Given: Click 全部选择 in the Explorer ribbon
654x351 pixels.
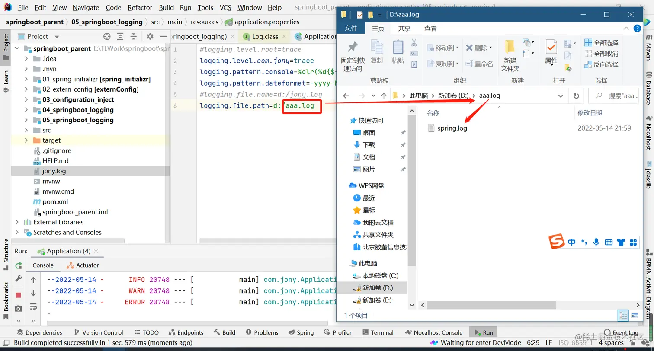Looking at the screenshot, I should tap(601, 43).
